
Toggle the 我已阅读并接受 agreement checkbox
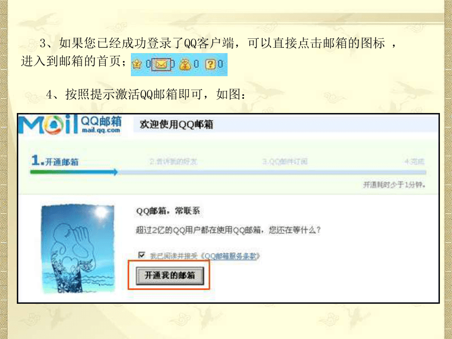click(x=141, y=255)
